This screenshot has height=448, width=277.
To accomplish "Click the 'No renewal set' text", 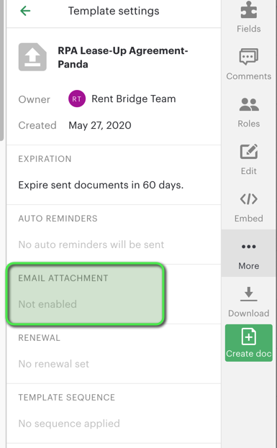I will [54, 364].
